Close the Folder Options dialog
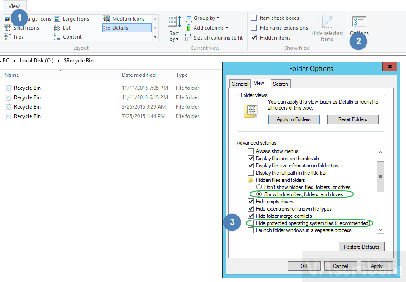The width and height of the screenshot is (406, 282). point(390,66)
